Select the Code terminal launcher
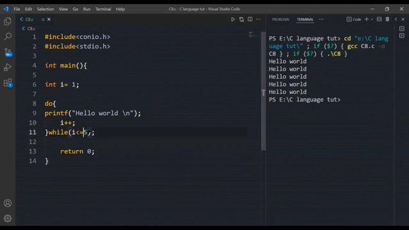Screen dimensions: 409x230 (354, 19)
